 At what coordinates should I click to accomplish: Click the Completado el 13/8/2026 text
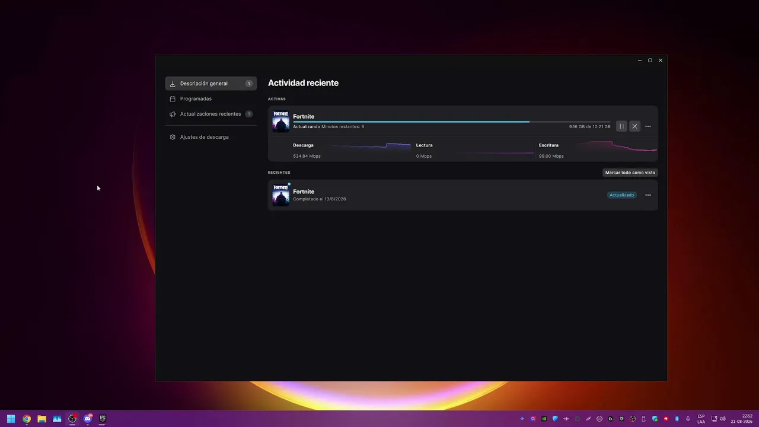point(320,199)
